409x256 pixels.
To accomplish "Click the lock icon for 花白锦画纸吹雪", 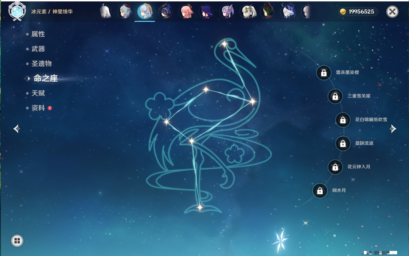I will click(x=343, y=120).
